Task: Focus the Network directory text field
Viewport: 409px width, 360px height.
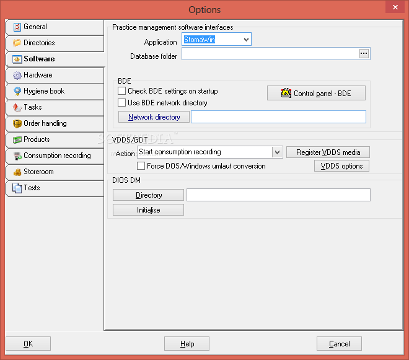Action: coord(278,117)
